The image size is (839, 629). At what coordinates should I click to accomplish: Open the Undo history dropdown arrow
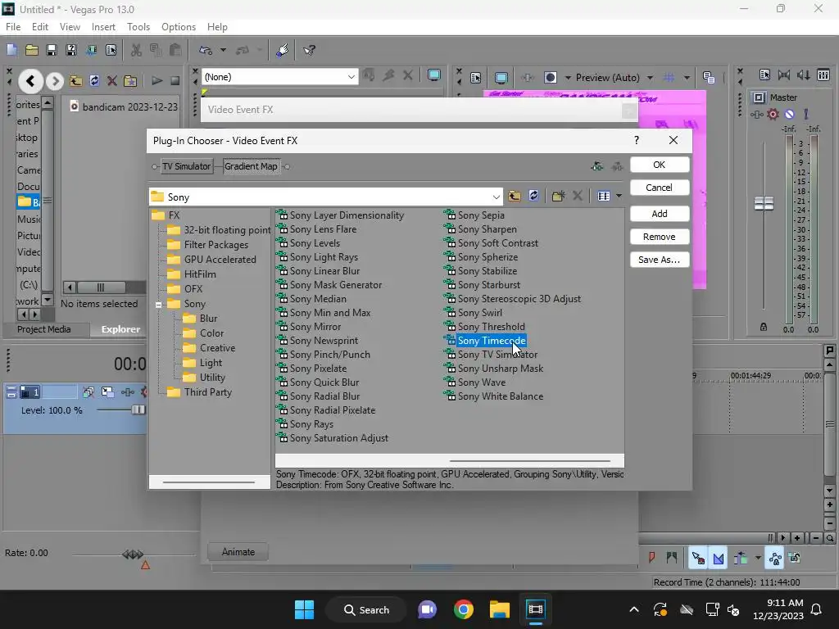(223, 50)
